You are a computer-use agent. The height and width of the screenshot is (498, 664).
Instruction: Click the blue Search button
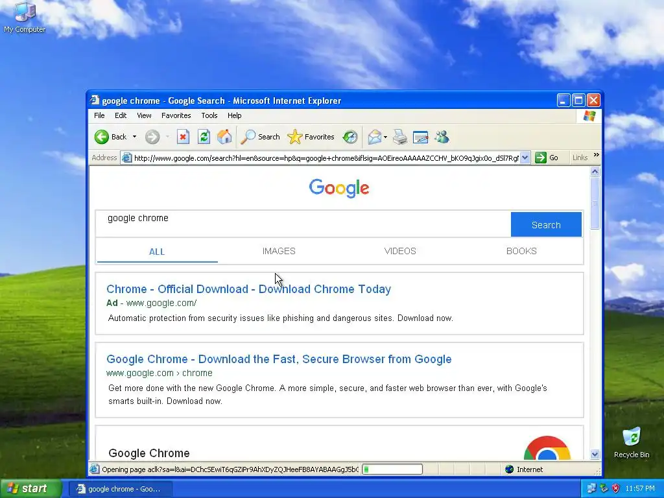coord(546,224)
